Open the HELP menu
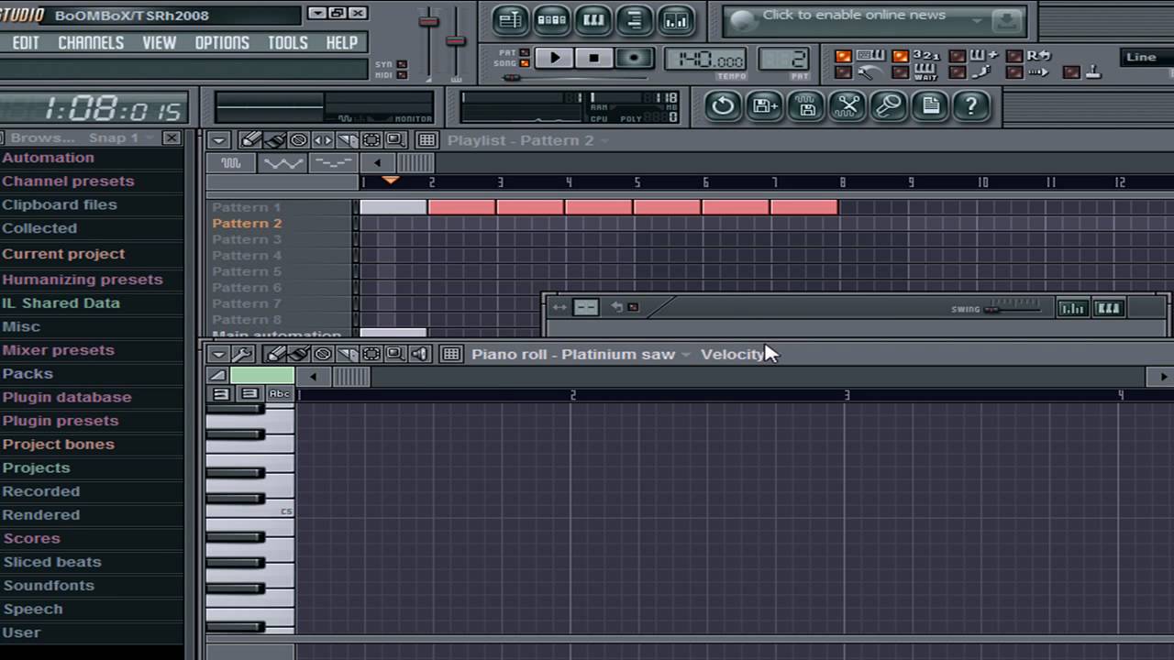 342,42
